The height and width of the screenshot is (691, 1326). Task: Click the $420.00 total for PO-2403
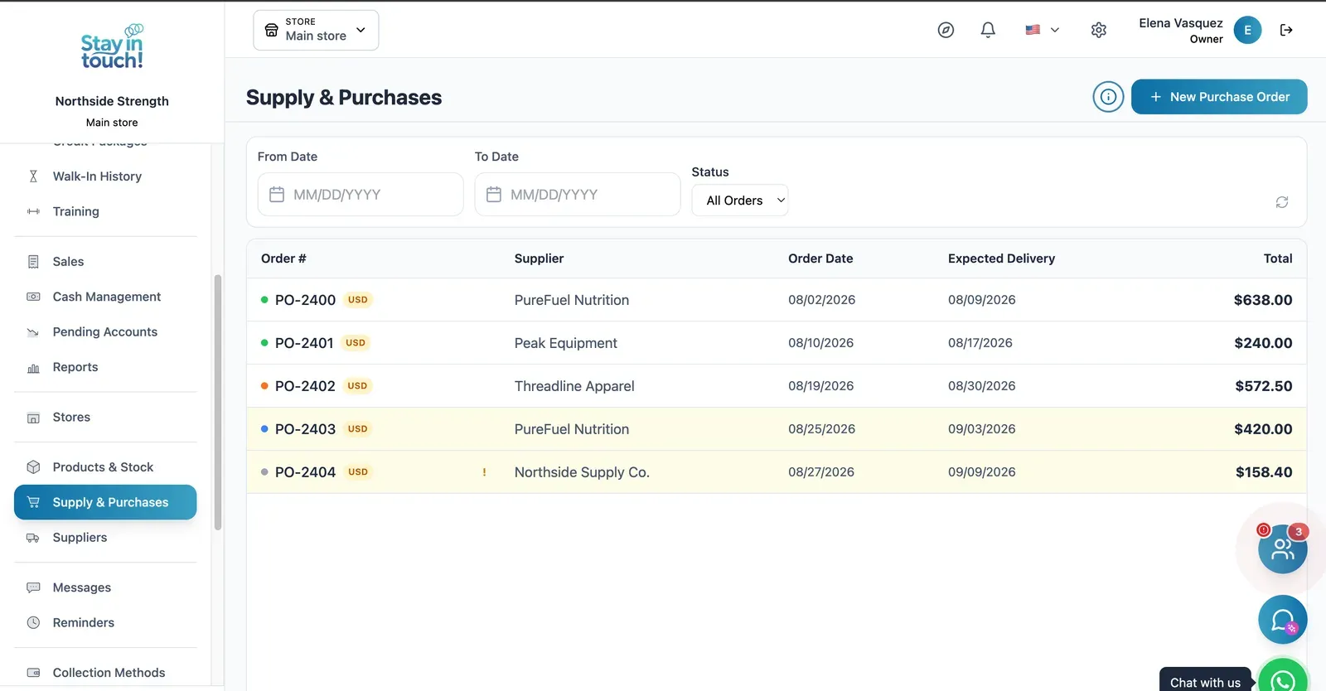coord(1263,429)
